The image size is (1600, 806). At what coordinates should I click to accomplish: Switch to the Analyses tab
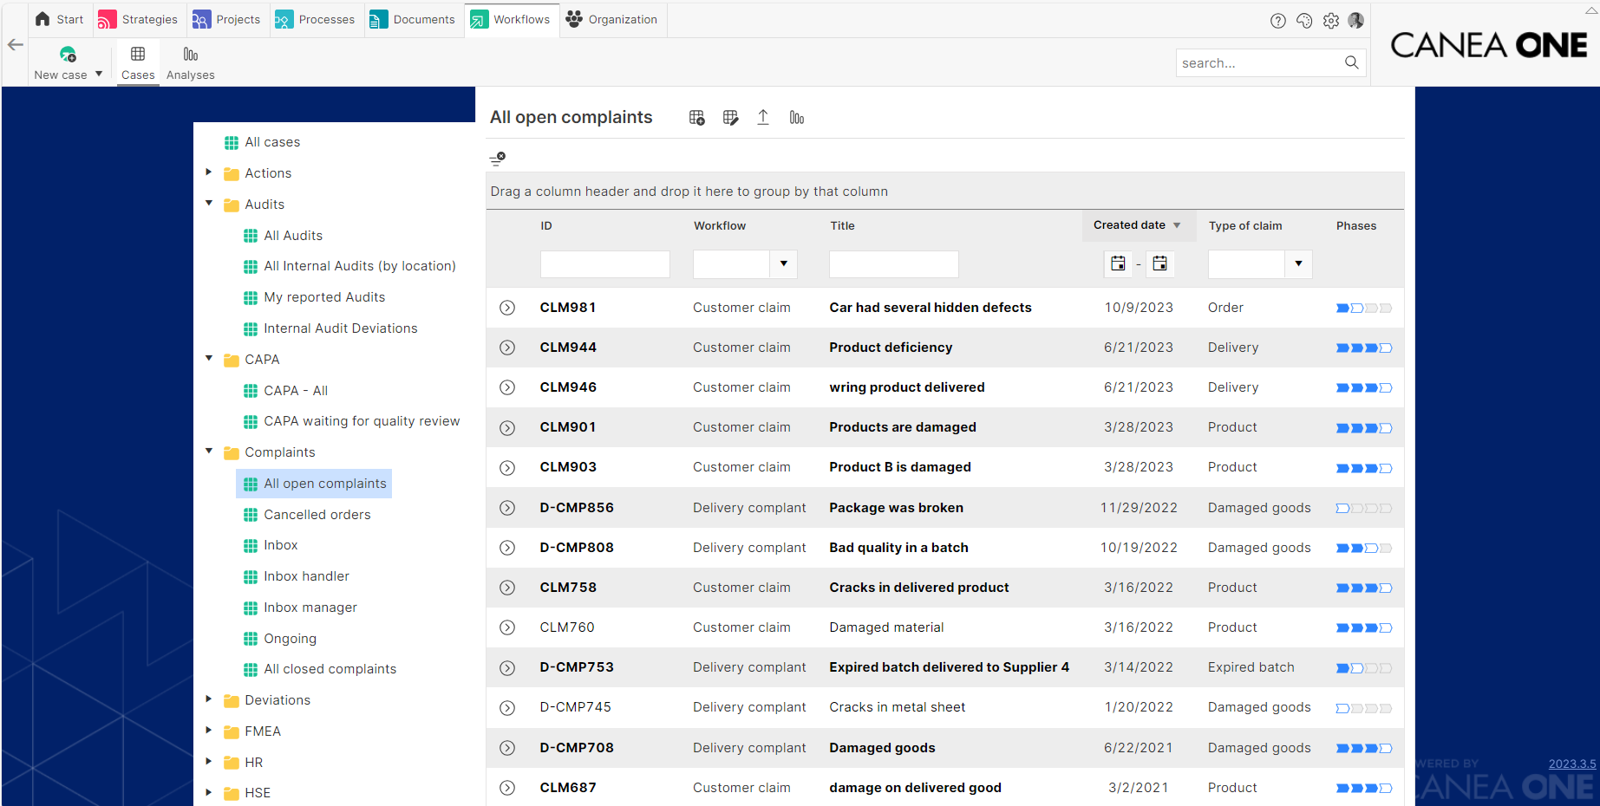[x=191, y=62]
